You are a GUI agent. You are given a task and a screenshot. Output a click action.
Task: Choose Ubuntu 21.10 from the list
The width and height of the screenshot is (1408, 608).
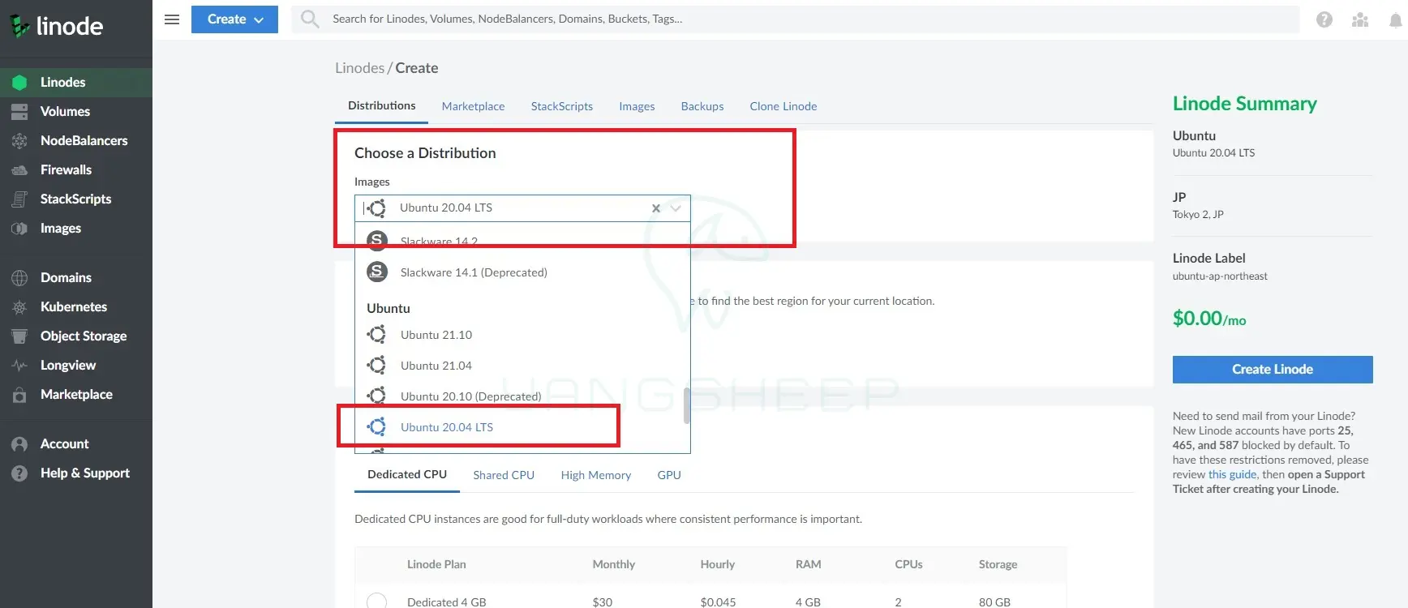point(522,335)
